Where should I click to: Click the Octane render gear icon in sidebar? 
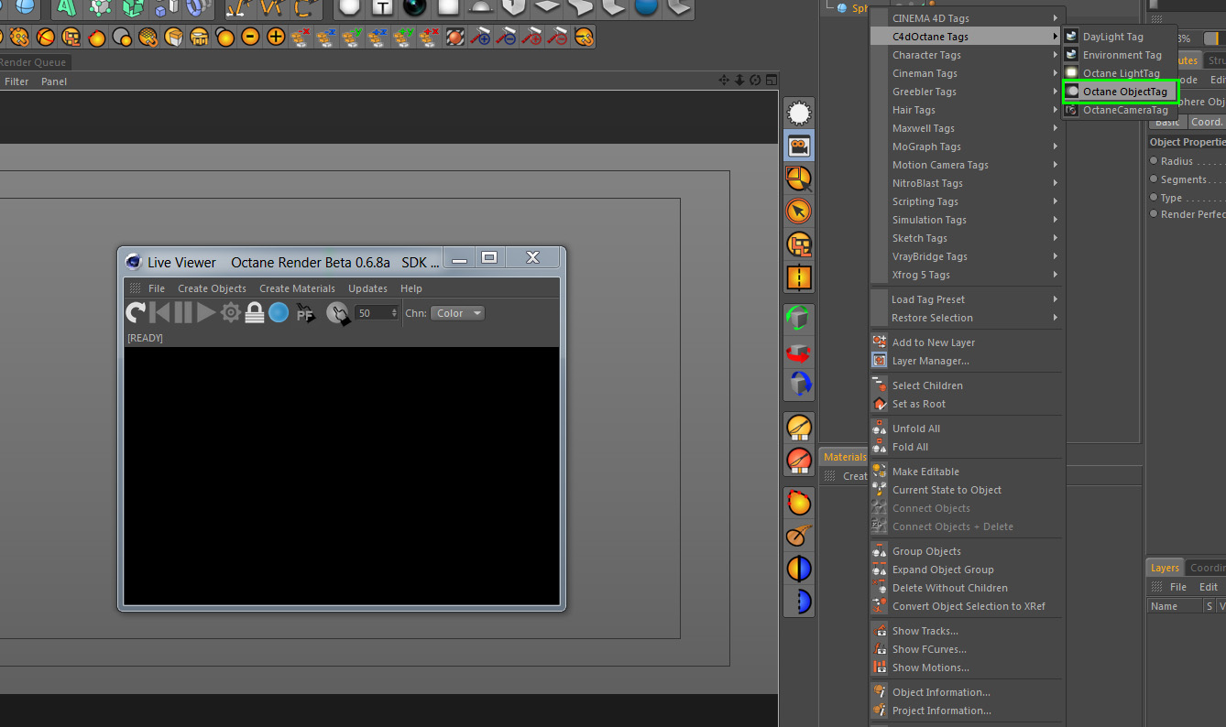799,113
